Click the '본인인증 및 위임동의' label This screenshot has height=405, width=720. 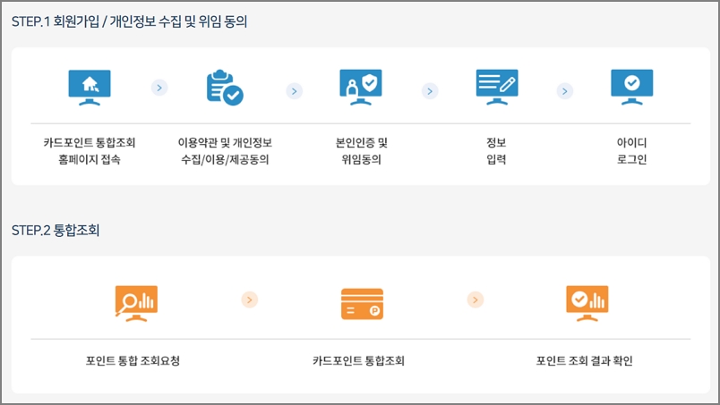[x=362, y=151]
